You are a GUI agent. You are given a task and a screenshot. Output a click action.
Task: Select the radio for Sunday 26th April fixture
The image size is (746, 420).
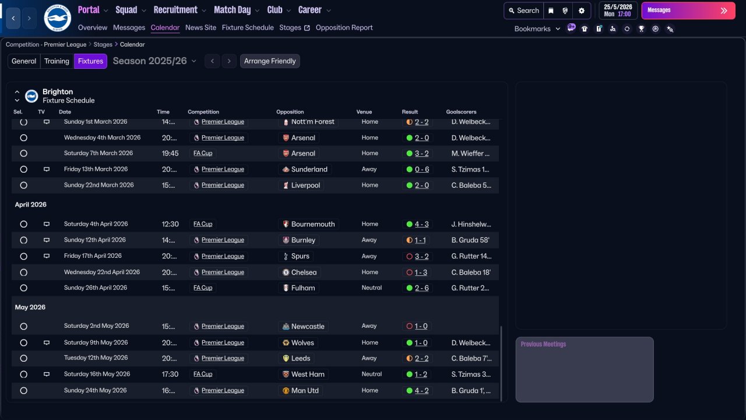click(x=23, y=288)
